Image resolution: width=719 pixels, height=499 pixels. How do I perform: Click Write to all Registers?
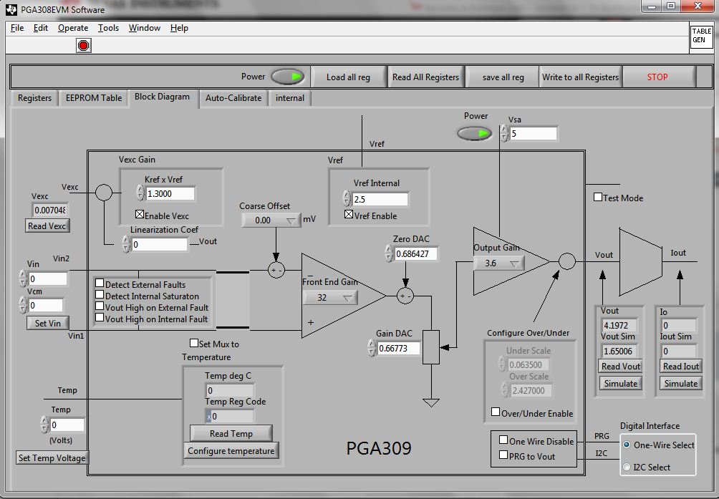pos(579,76)
